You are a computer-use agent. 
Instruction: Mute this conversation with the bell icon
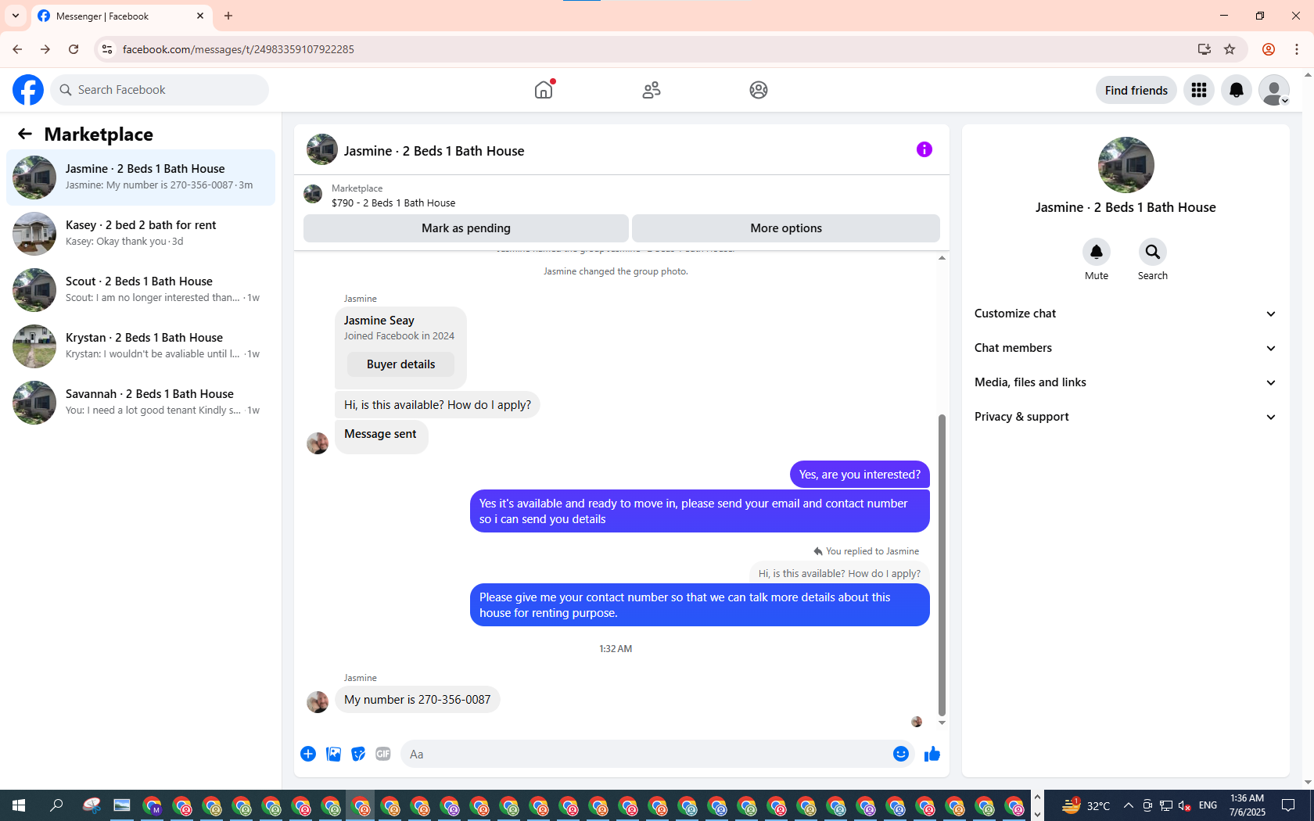pos(1097,252)
